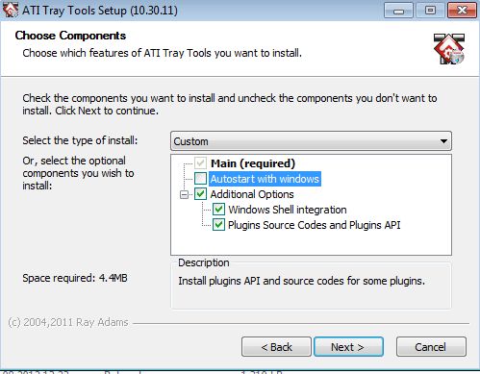Click the disabled Main (required) checkbox
Screen dimensions: 480x374
pyautogui.click(x=200, y=163)
